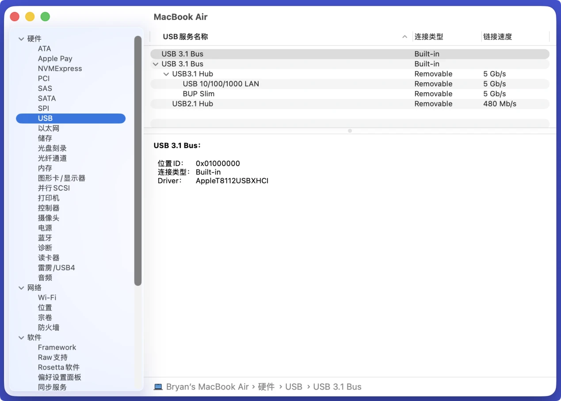Viewport: 561px width, 401px height.
Task: Select Raw支持 in the sidebar
Action: point(53,358)
